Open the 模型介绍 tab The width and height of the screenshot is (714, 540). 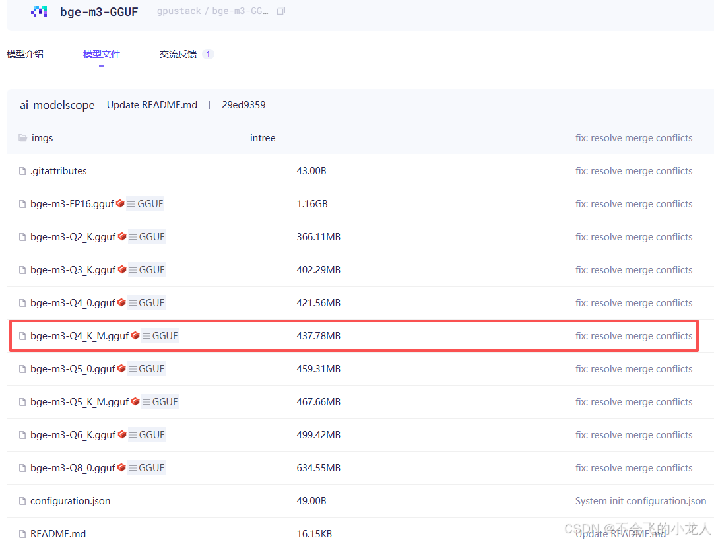tap(25, 54)
